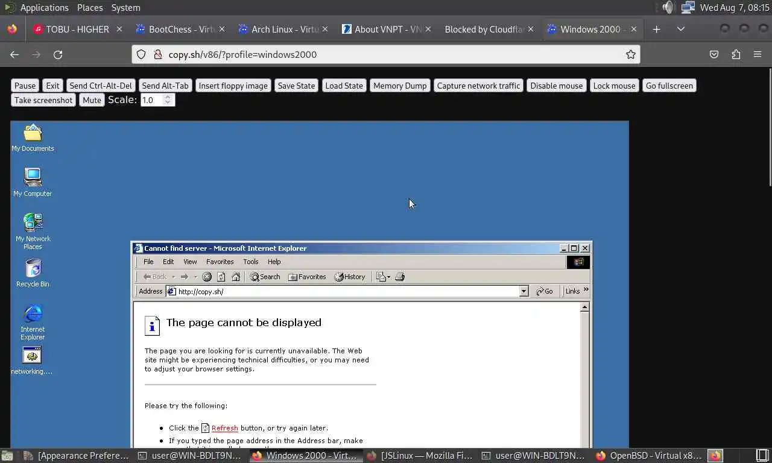The image size is (772, 463).
Task: Expand IE Mail dropdown arrow
Action: pos(389,277)
